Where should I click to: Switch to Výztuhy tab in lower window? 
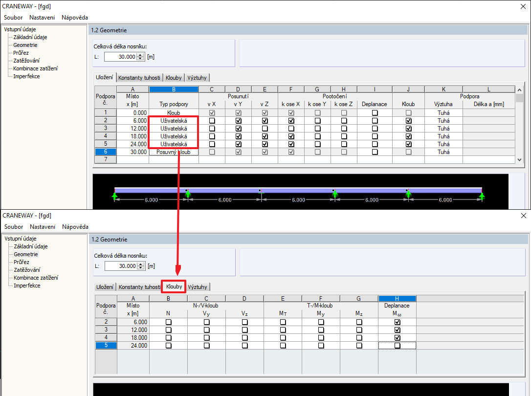[198, 287]
